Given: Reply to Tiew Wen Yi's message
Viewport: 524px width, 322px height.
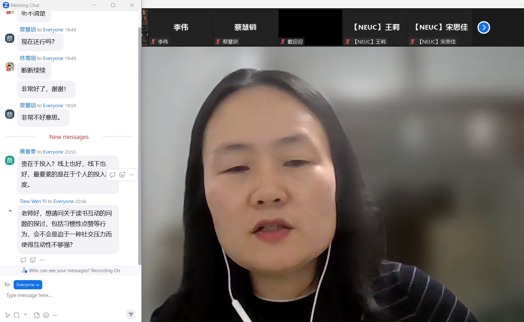Looking at the screenshot, I should click(23, 260).
